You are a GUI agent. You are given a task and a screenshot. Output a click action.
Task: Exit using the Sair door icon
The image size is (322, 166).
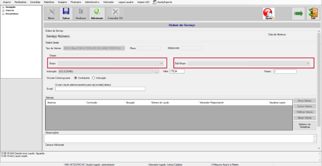(313, 14)
